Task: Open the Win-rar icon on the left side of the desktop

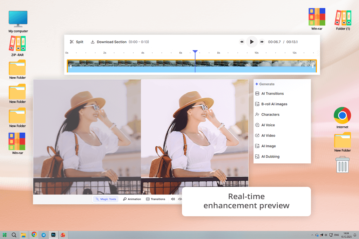Action: (x=18, y=143)
